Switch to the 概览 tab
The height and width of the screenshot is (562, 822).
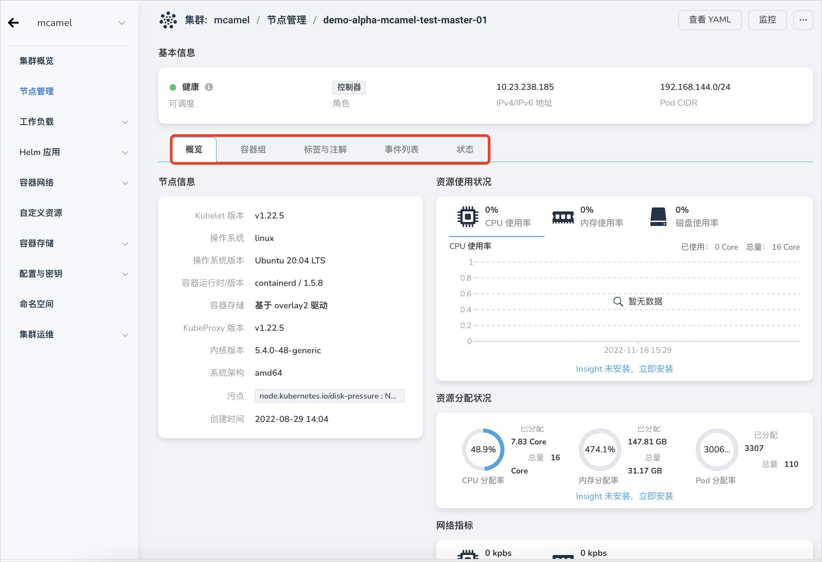[x=194, y=150]
